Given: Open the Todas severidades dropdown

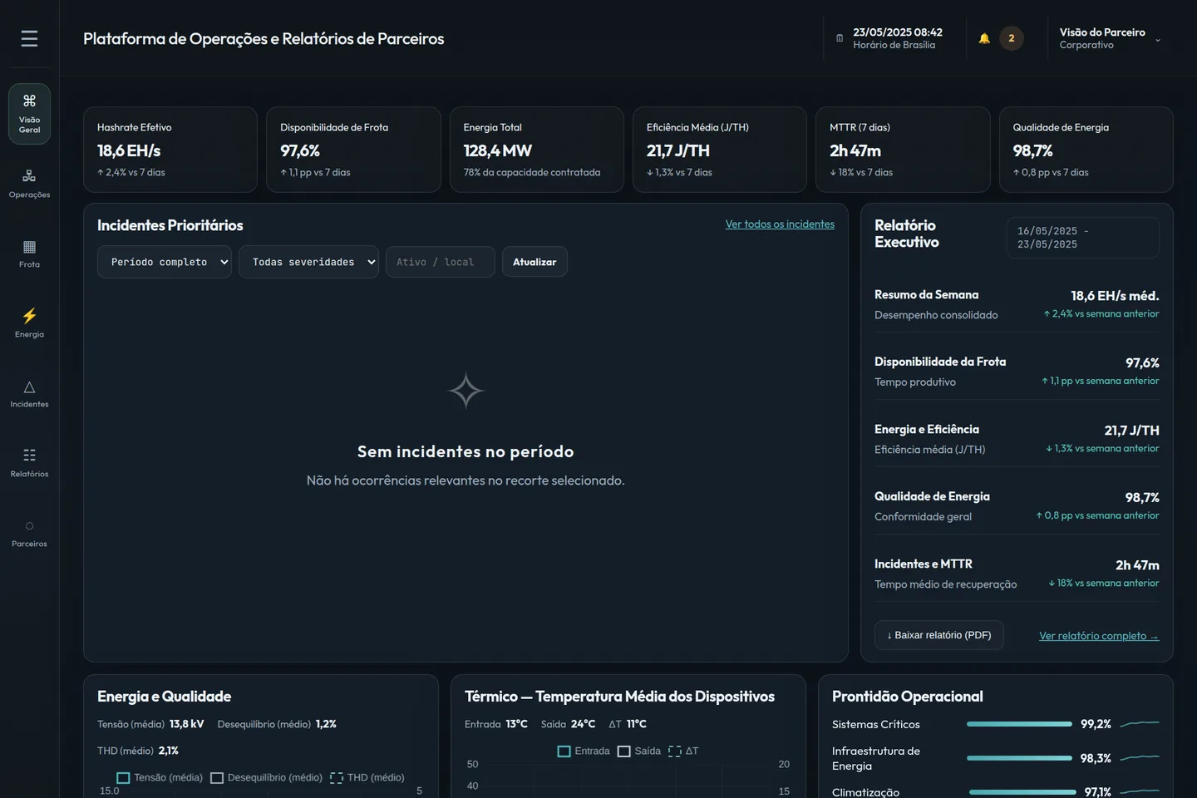Looking at the screenshot, I should (x=308, y=262).
